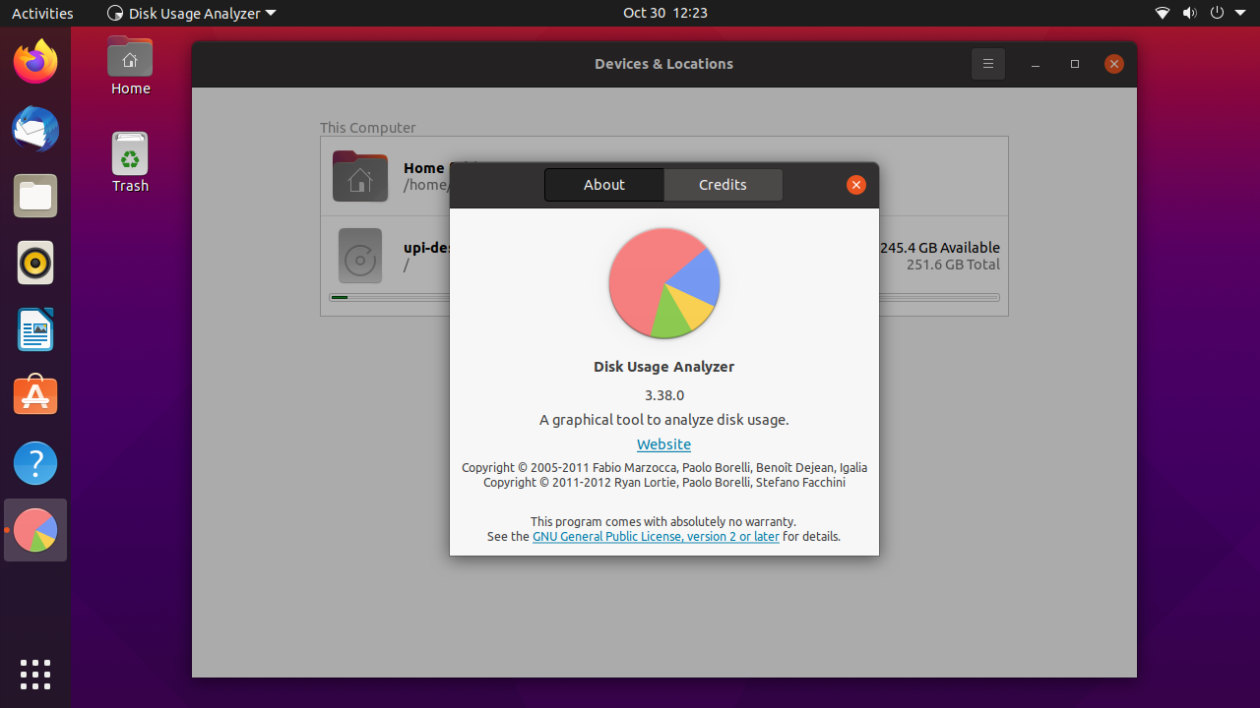Open the Home folder entry icon

360,176
